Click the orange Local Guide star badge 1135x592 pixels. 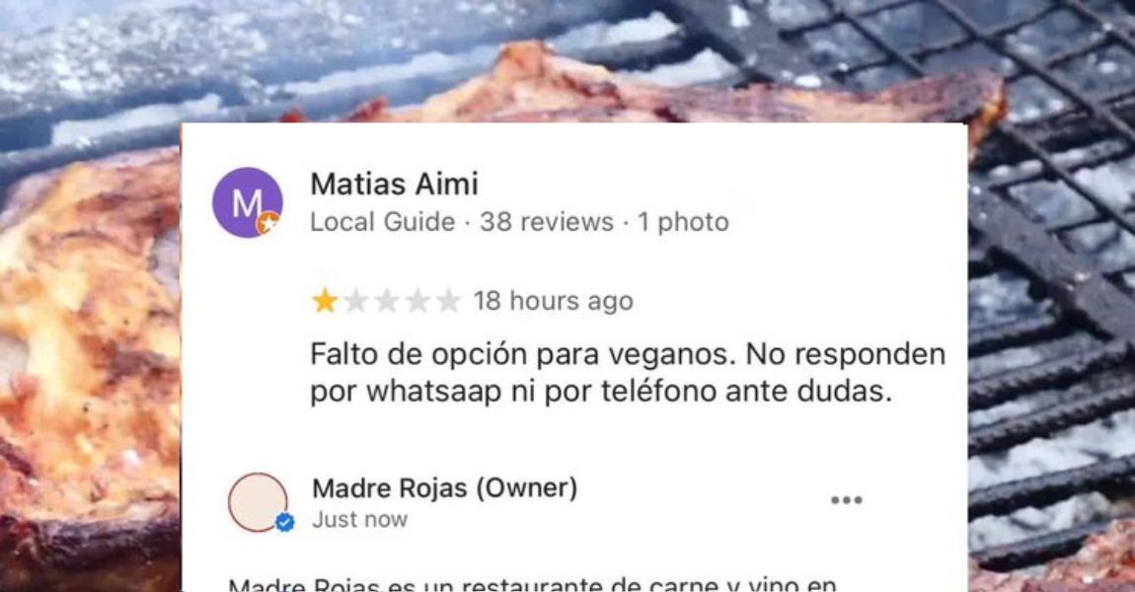[x=267, y=224]
